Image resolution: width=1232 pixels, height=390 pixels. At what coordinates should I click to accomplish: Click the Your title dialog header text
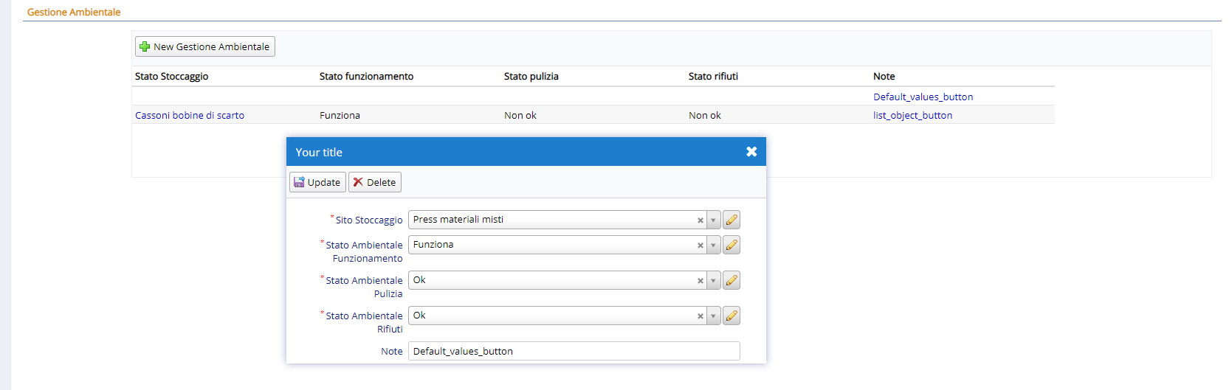pyautogui.click(x=319, y=152)
